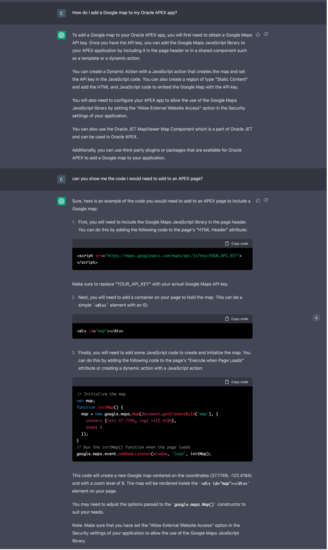328x550 pixels.
Task: Click the addDomListener line in the JavaScript code
Action: coord(143,454)
